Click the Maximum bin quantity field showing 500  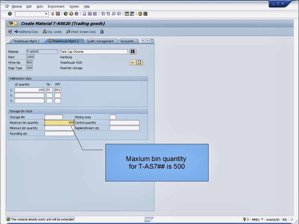point(59,122)
